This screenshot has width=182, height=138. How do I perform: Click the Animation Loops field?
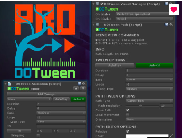point(61,117)
